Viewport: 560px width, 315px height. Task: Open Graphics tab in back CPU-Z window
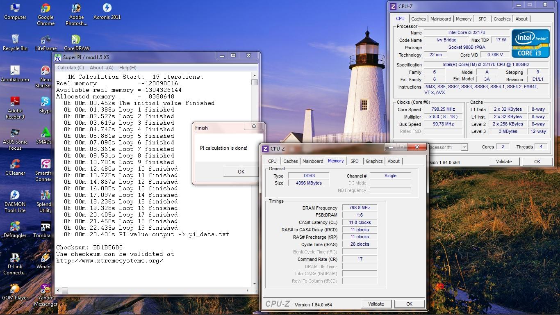(502, 19)
